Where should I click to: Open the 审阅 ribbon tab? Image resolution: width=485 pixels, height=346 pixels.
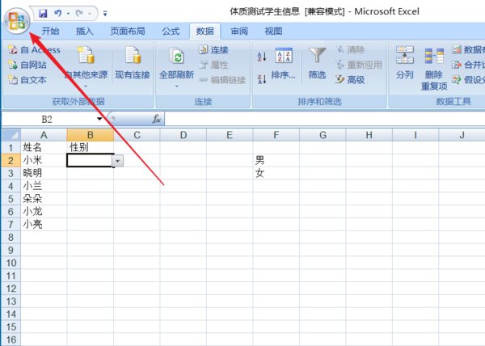tap(239, 32)
